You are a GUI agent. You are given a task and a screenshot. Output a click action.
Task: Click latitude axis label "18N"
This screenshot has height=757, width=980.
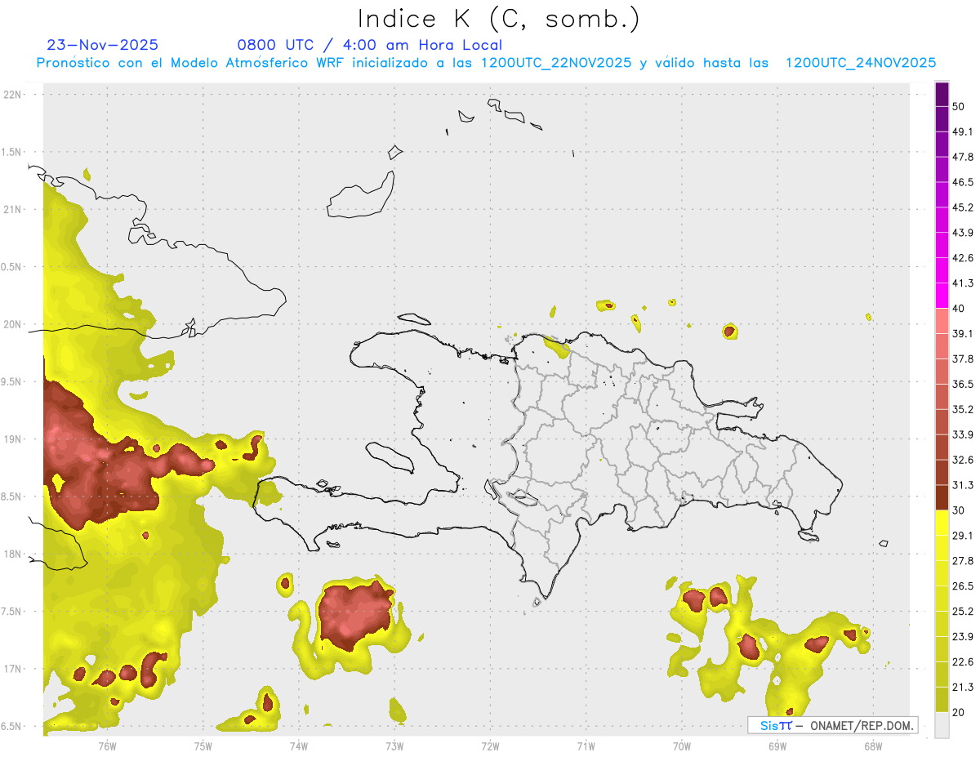[x=13, y=554]
